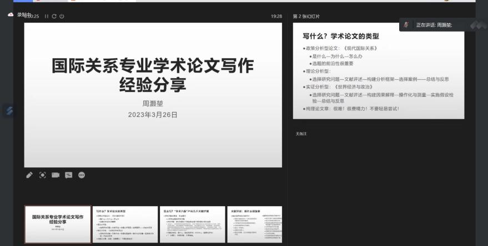Pause the presentation timer
488x246 pixels.
[47, 16]
